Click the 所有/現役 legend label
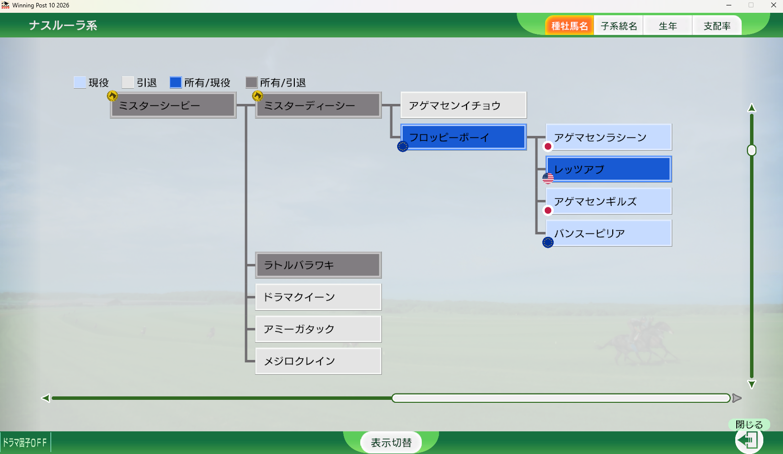This screenshot has height=454, width=783. pyautogui.click(x=207, y=83)
